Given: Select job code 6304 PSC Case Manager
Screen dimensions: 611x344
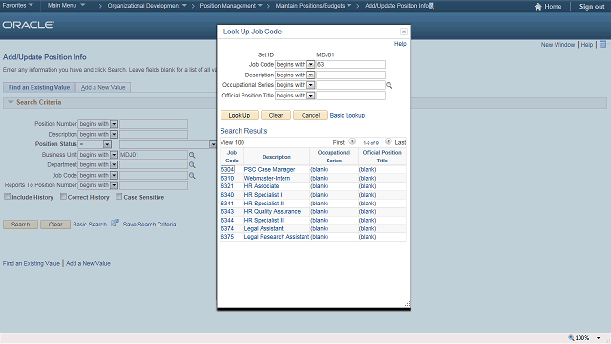Looking at the screenshot, I should tap(227, 170).
